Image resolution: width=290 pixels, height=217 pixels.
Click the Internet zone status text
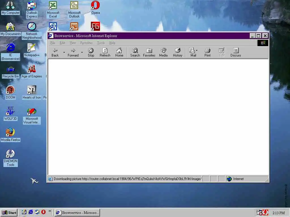click(x=238, y=179)
